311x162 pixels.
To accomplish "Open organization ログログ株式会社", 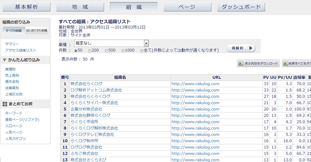I will 86,147.
